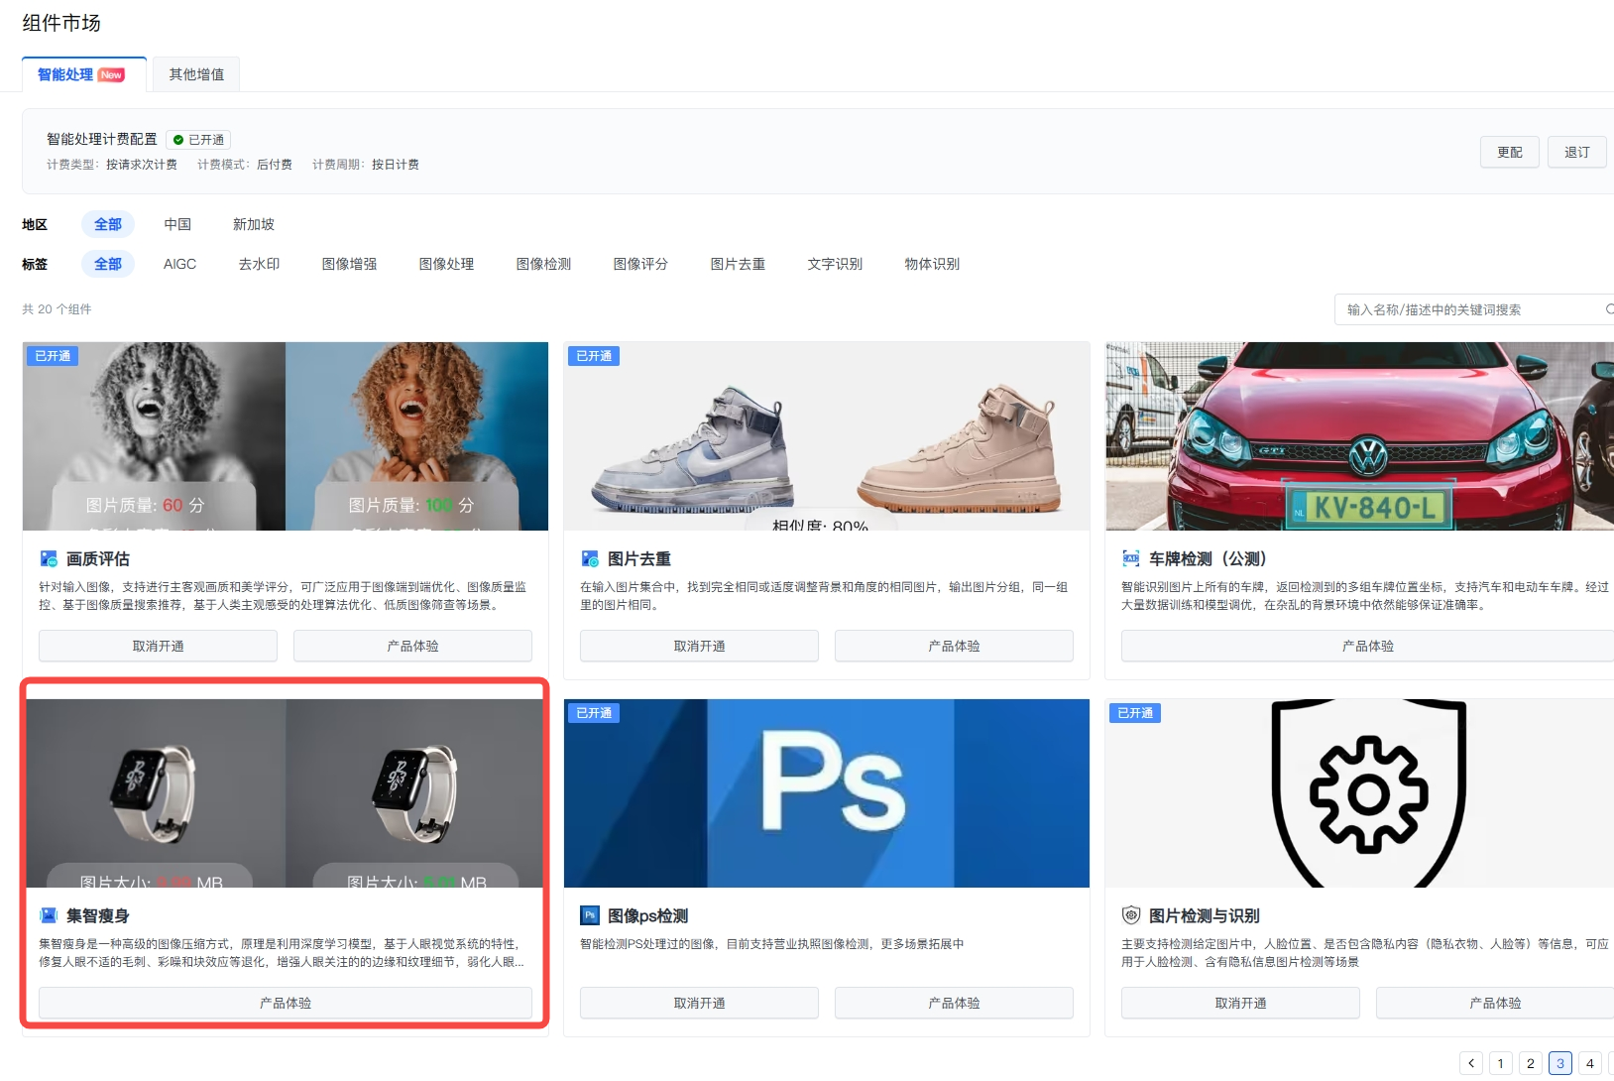Switch to the 智能处理 tab
Image resolution: width=1614 pixels, height=1081 pixels.
click(84, 74)
